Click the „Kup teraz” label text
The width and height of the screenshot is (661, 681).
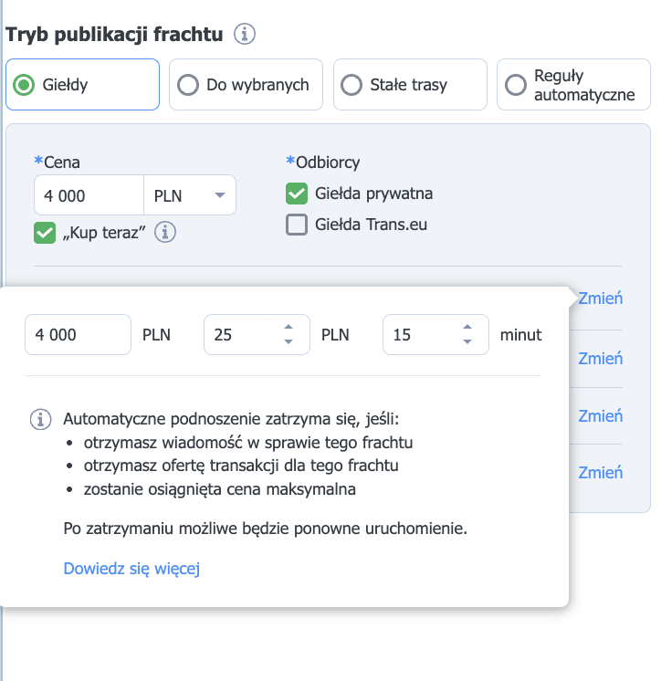click(x=104, y=233)
